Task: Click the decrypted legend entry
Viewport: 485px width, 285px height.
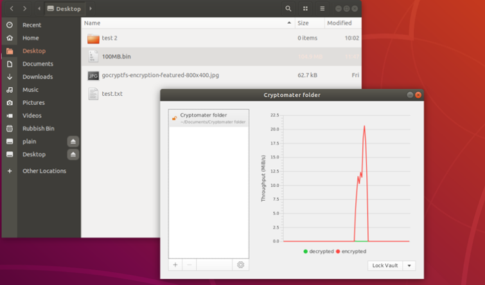Action: coord(318,252)
